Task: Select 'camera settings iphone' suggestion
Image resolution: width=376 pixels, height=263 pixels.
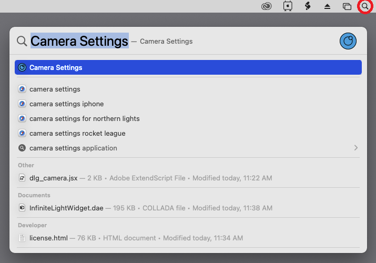Action: [x=66, y=104]
